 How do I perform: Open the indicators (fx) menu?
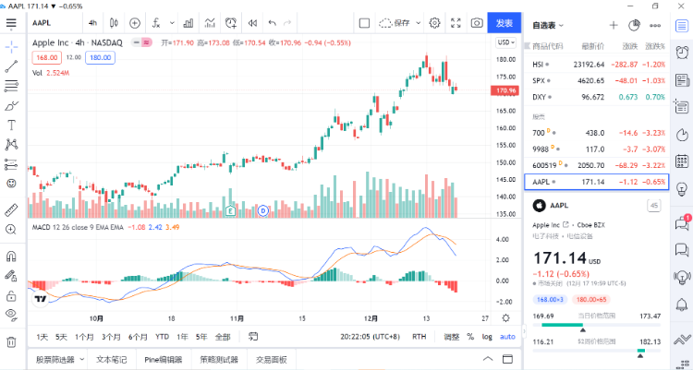coord(160,22)
